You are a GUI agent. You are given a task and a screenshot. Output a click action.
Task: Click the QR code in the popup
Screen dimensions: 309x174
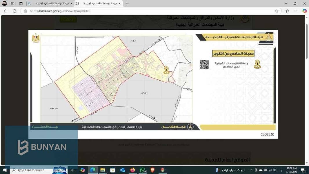pos(204,64)
